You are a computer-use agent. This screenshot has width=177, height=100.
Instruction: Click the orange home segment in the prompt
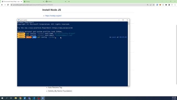click(29, 37)
